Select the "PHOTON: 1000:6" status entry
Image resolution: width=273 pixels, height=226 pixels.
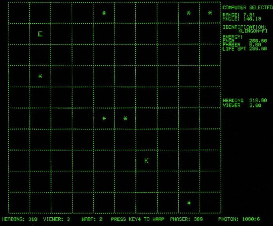(x=239, y=219)
